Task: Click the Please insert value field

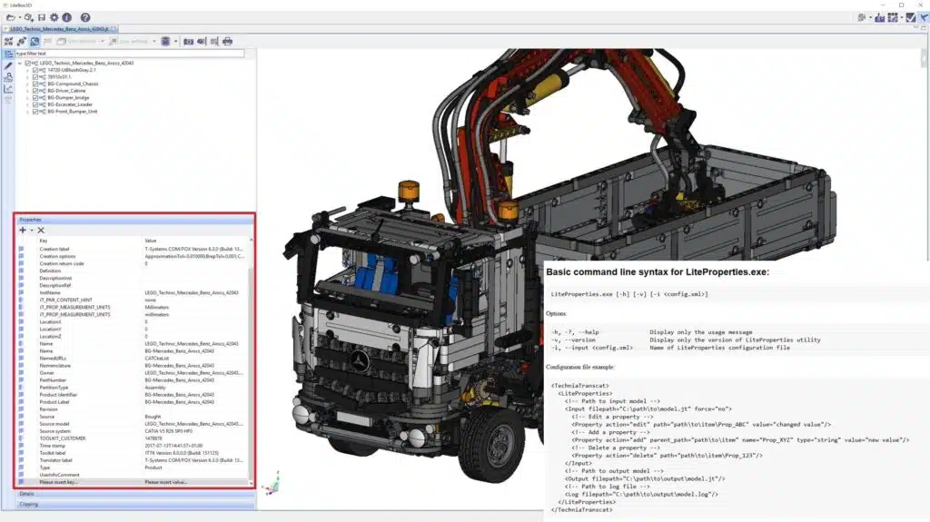Action: pos(166,482)
